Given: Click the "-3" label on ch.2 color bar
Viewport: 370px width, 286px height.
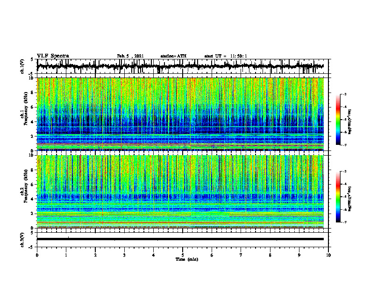Looking at the screenshot, I should click(x=345, y=172).
